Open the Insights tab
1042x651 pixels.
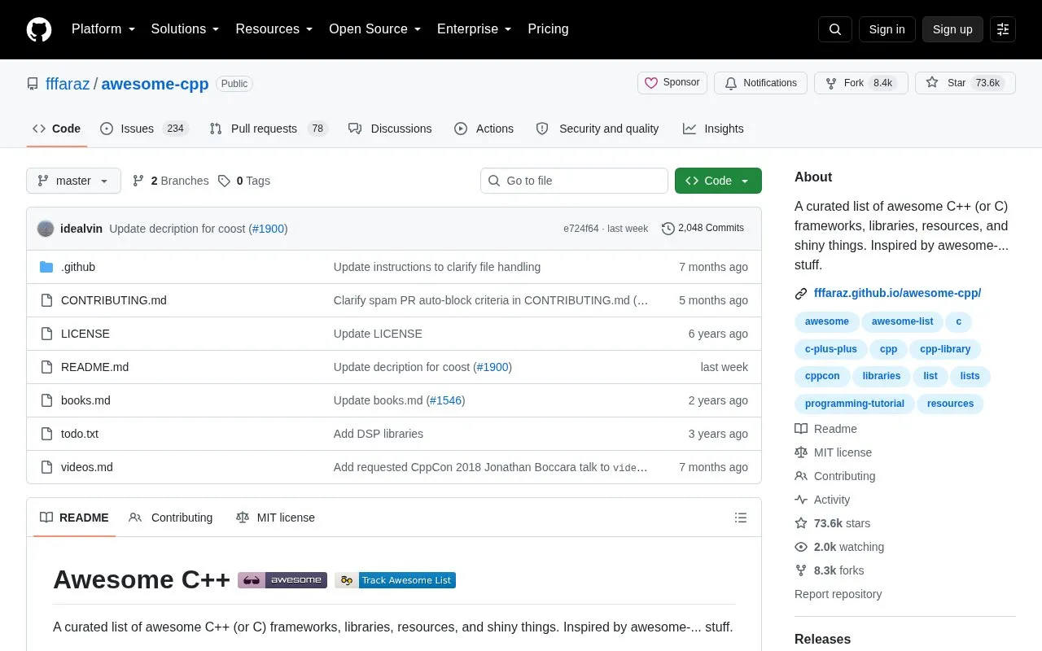[x=713, y=129]
